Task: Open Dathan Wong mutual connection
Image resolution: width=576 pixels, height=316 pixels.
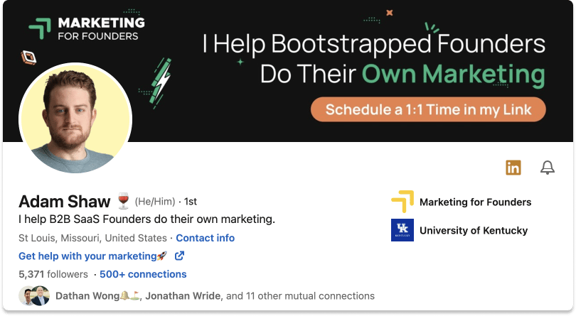Action: point(97,296)
